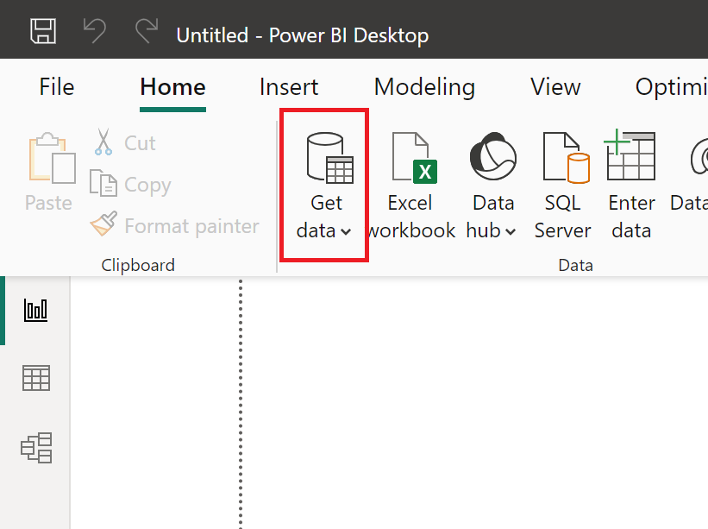Click the Cut scissors button
This screenshot has width=708, height=529.
tap(125, 142)
